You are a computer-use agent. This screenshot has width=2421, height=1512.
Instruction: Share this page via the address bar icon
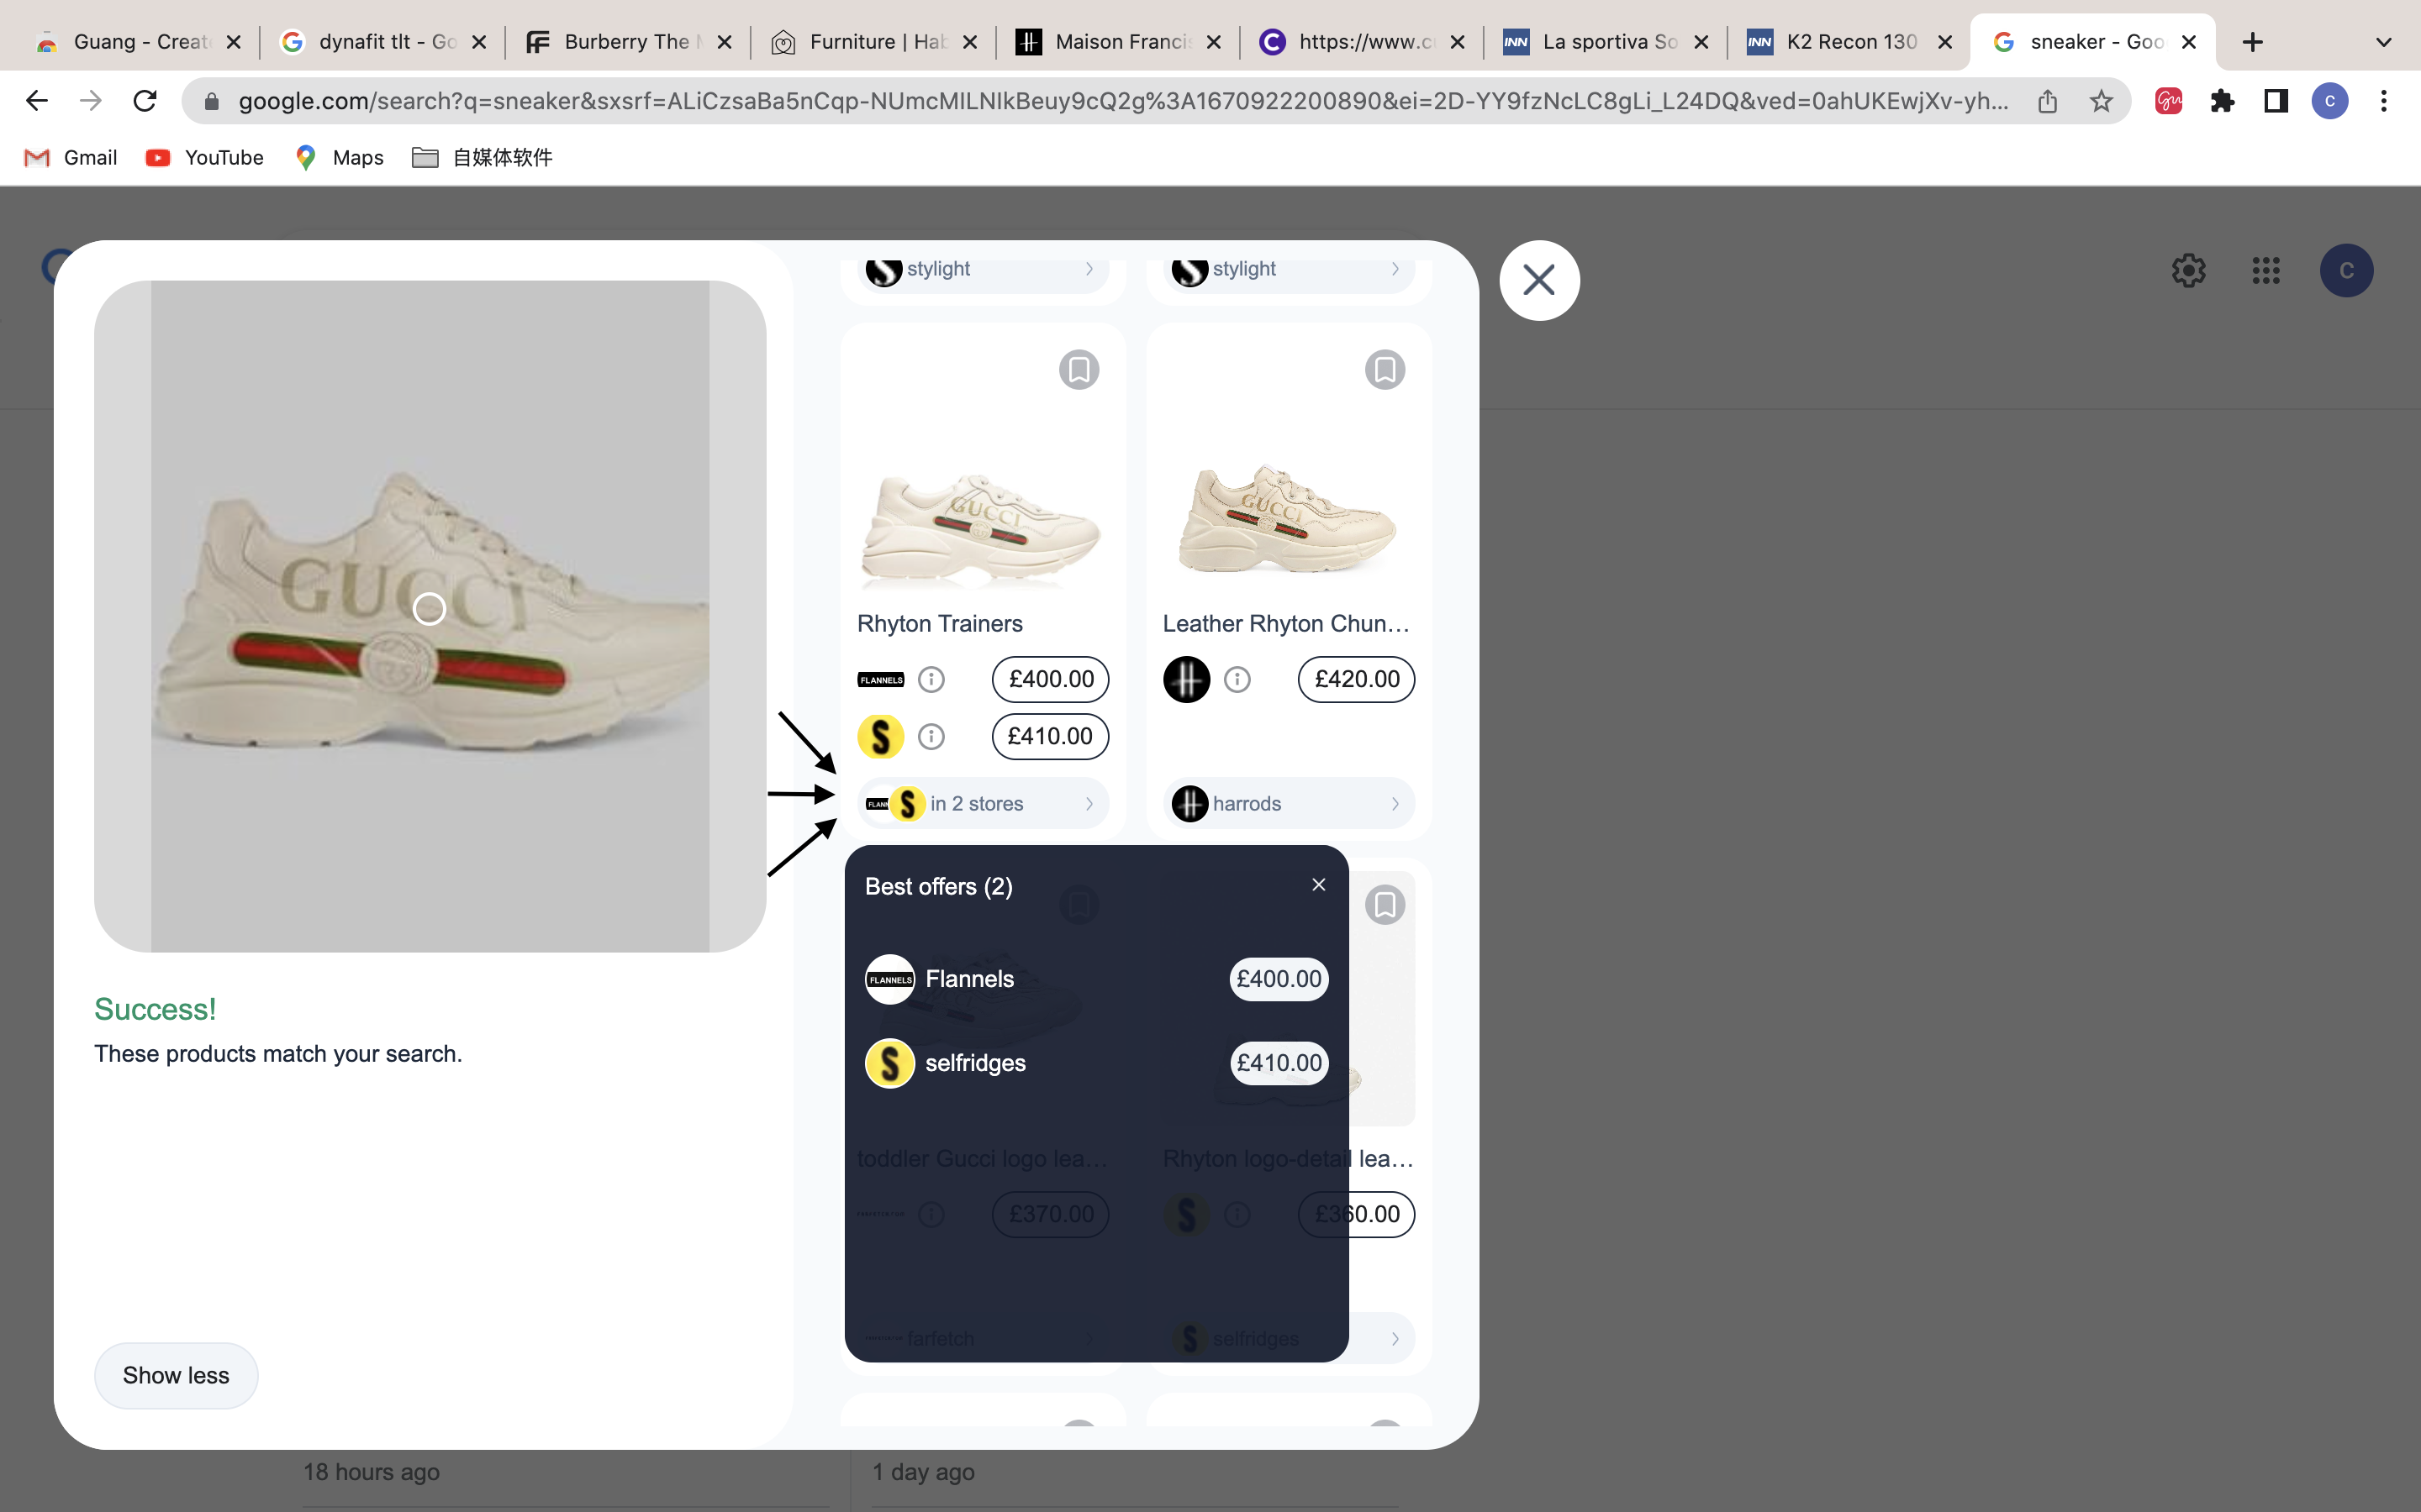[2047, 101]
